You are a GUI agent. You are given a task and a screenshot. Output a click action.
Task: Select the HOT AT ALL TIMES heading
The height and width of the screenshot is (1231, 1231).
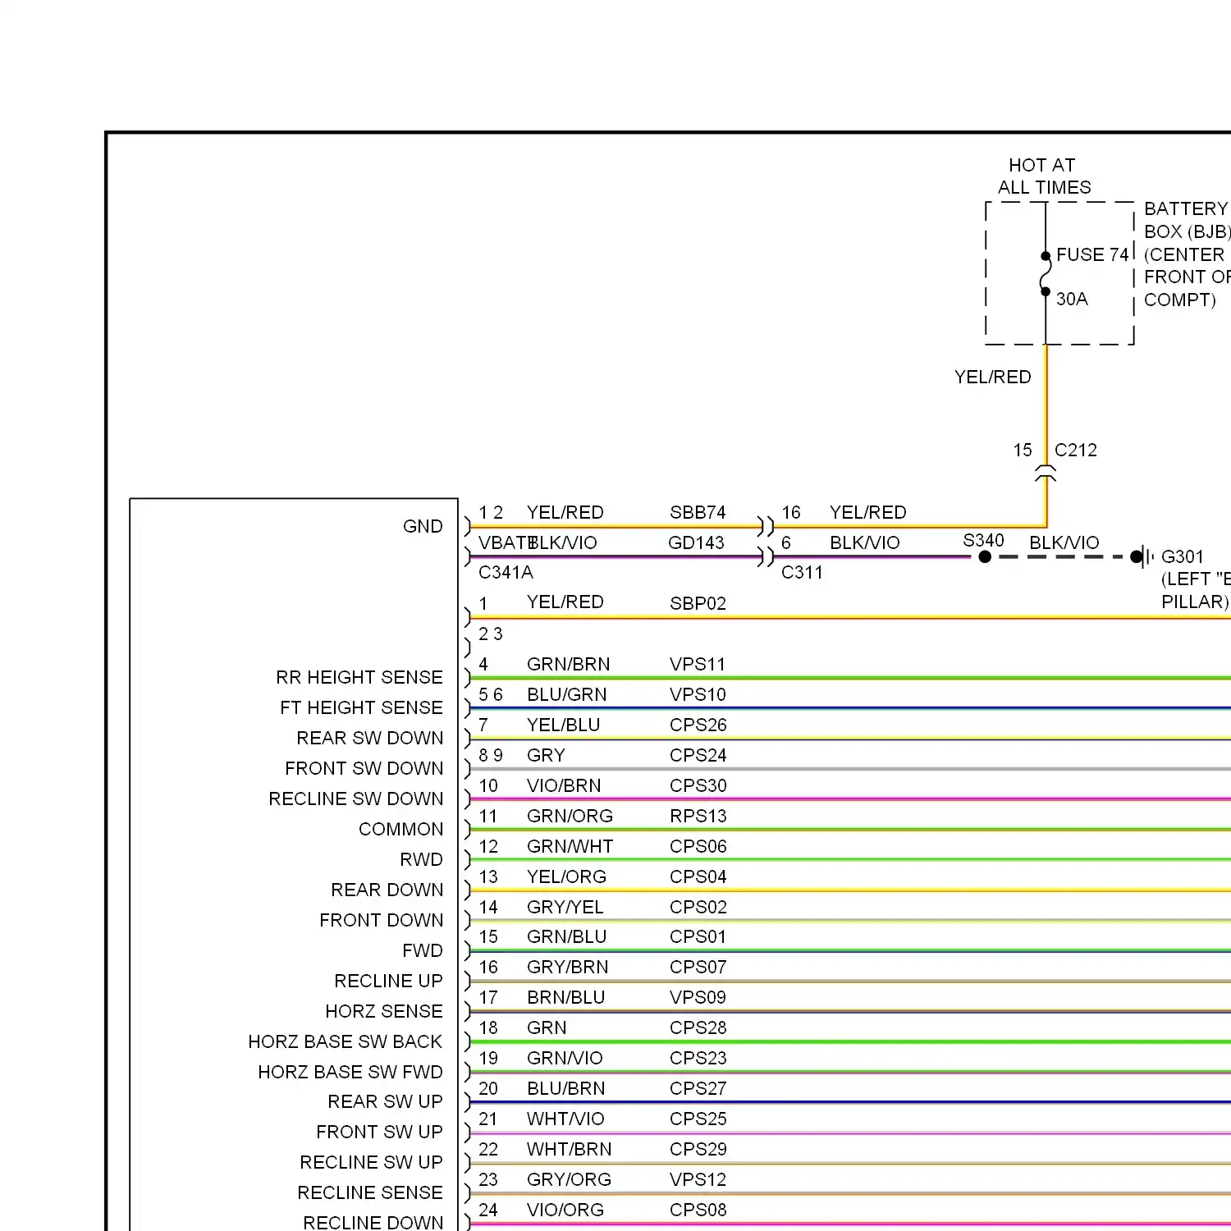click(x=1044, y=176)
